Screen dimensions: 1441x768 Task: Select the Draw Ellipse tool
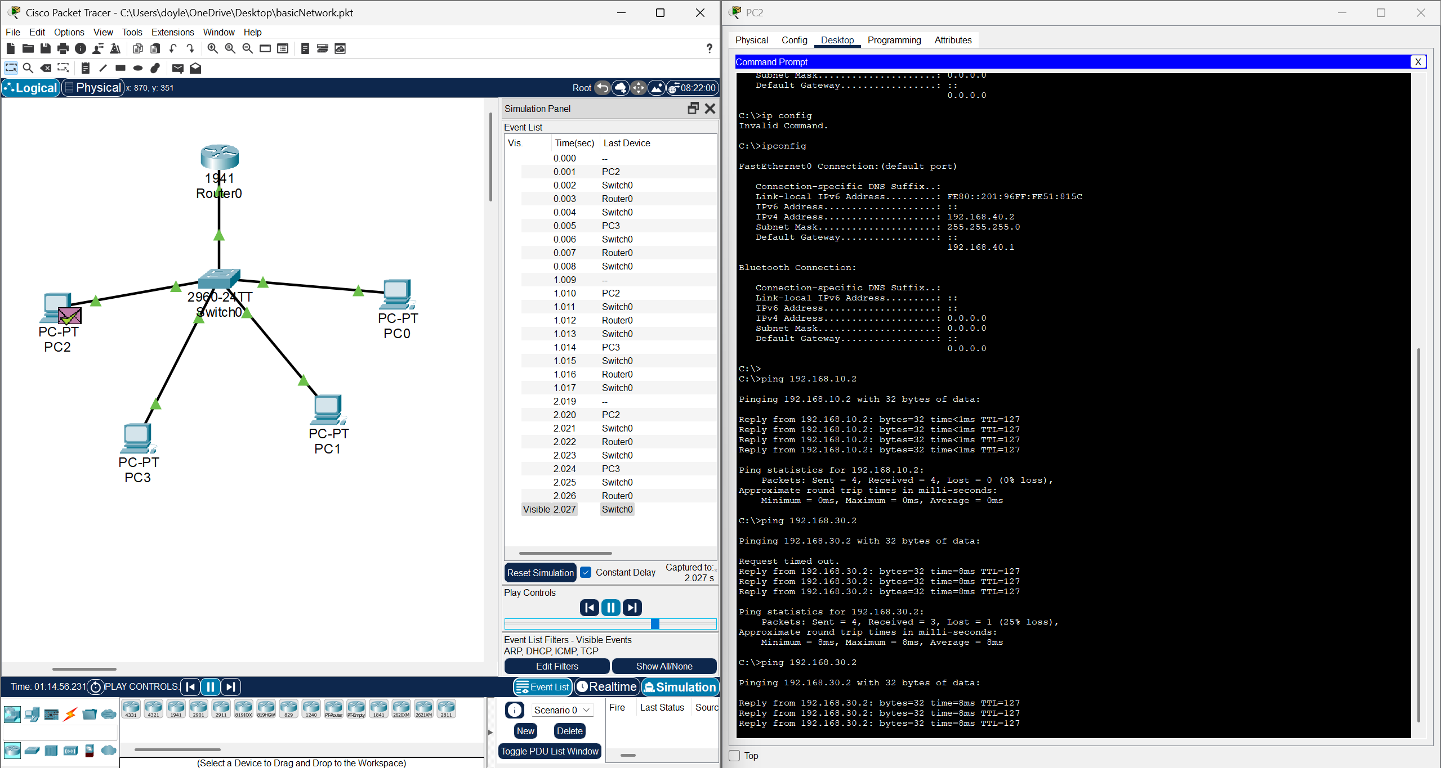138,68
